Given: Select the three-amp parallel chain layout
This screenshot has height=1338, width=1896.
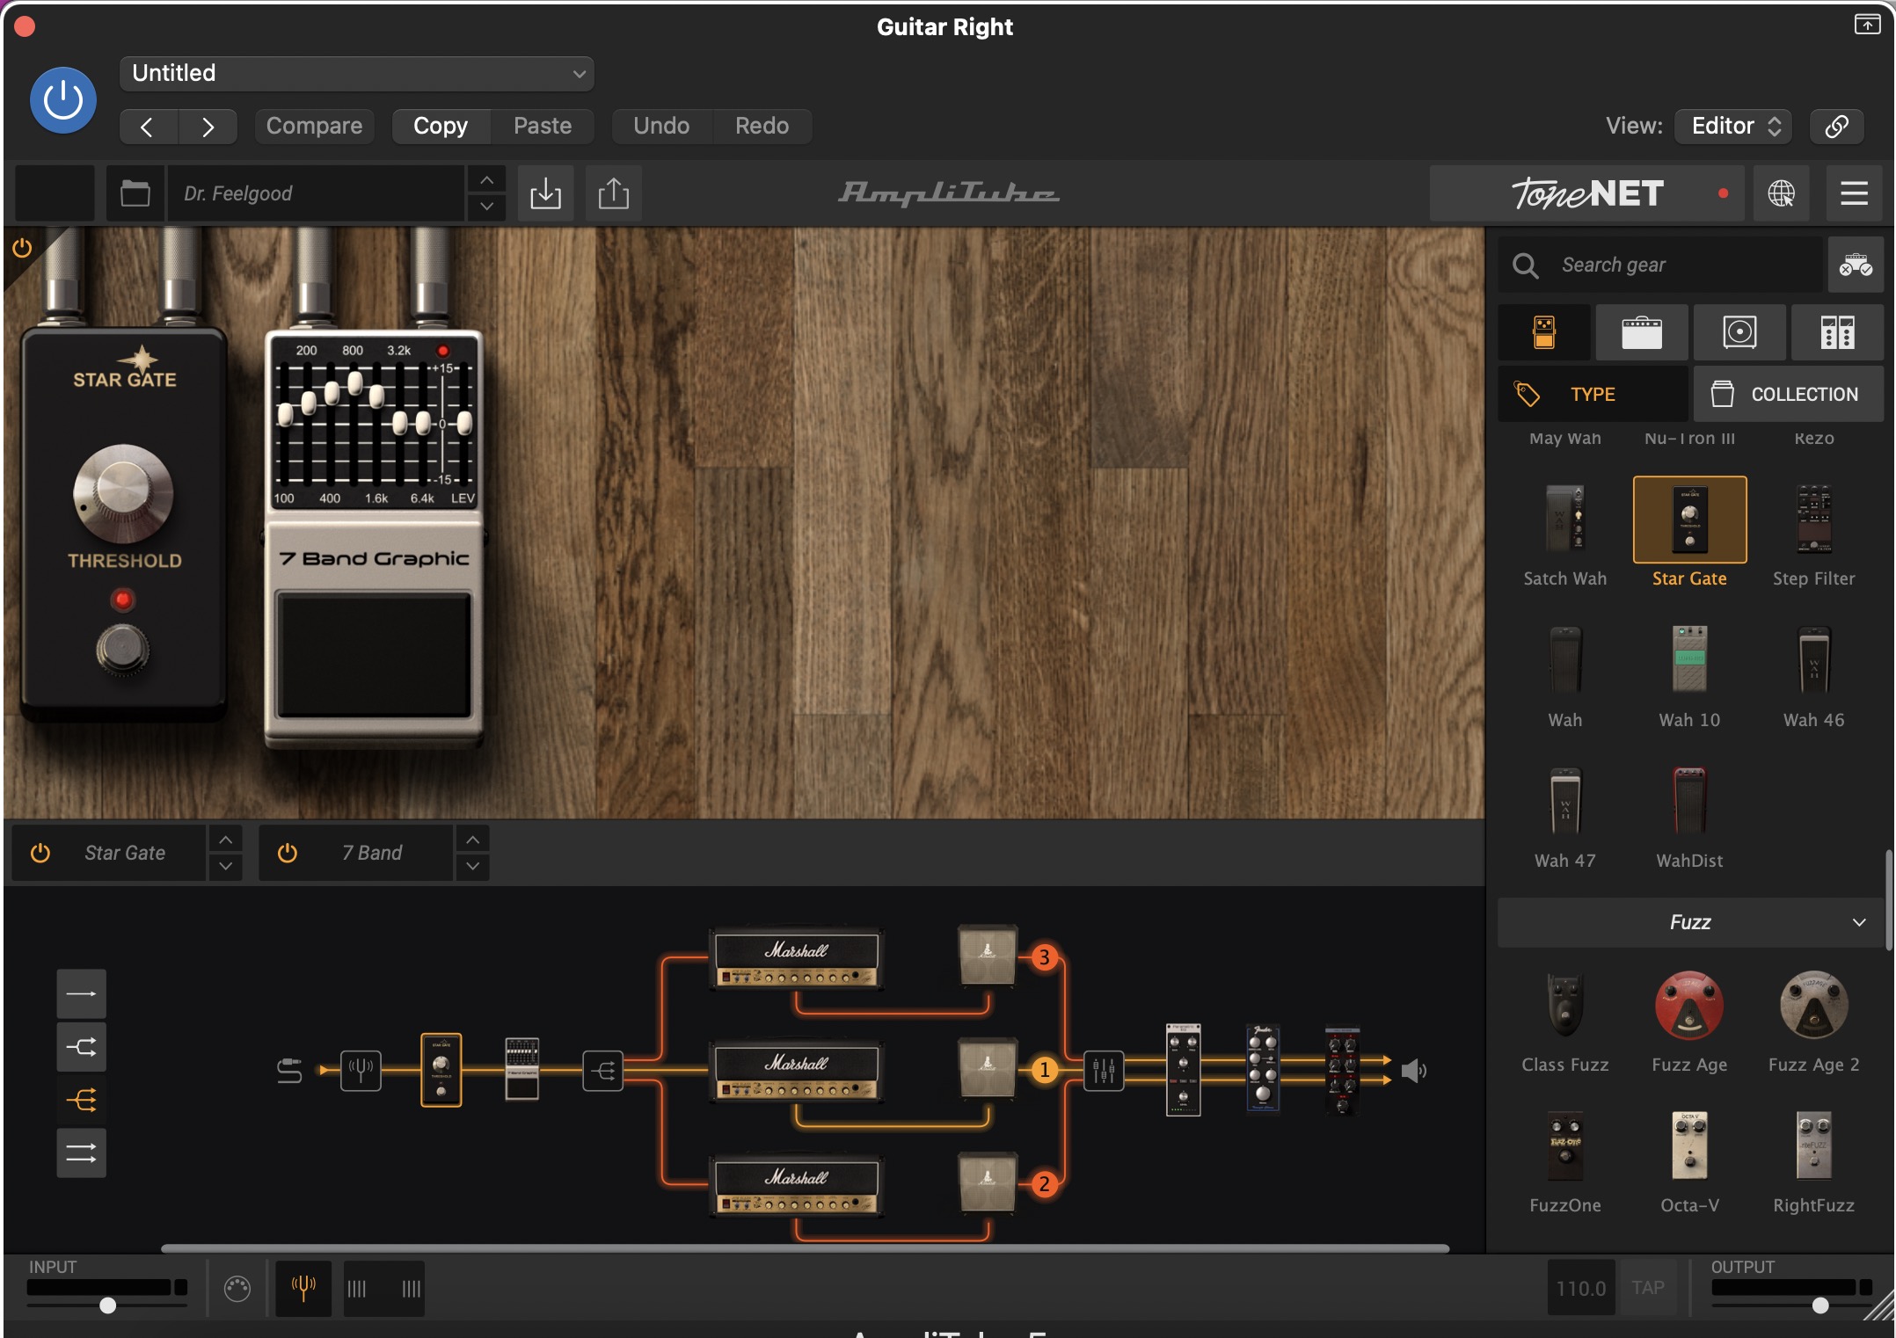Looking at the screenshot, I should [82, 1100].
